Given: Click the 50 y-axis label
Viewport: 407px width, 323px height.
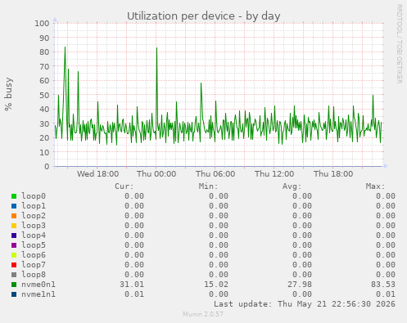Looking at the screenshot, I should 44,95.
